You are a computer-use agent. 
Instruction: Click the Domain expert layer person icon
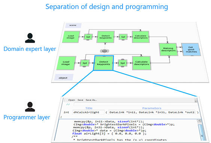click(x=30, y=38)
